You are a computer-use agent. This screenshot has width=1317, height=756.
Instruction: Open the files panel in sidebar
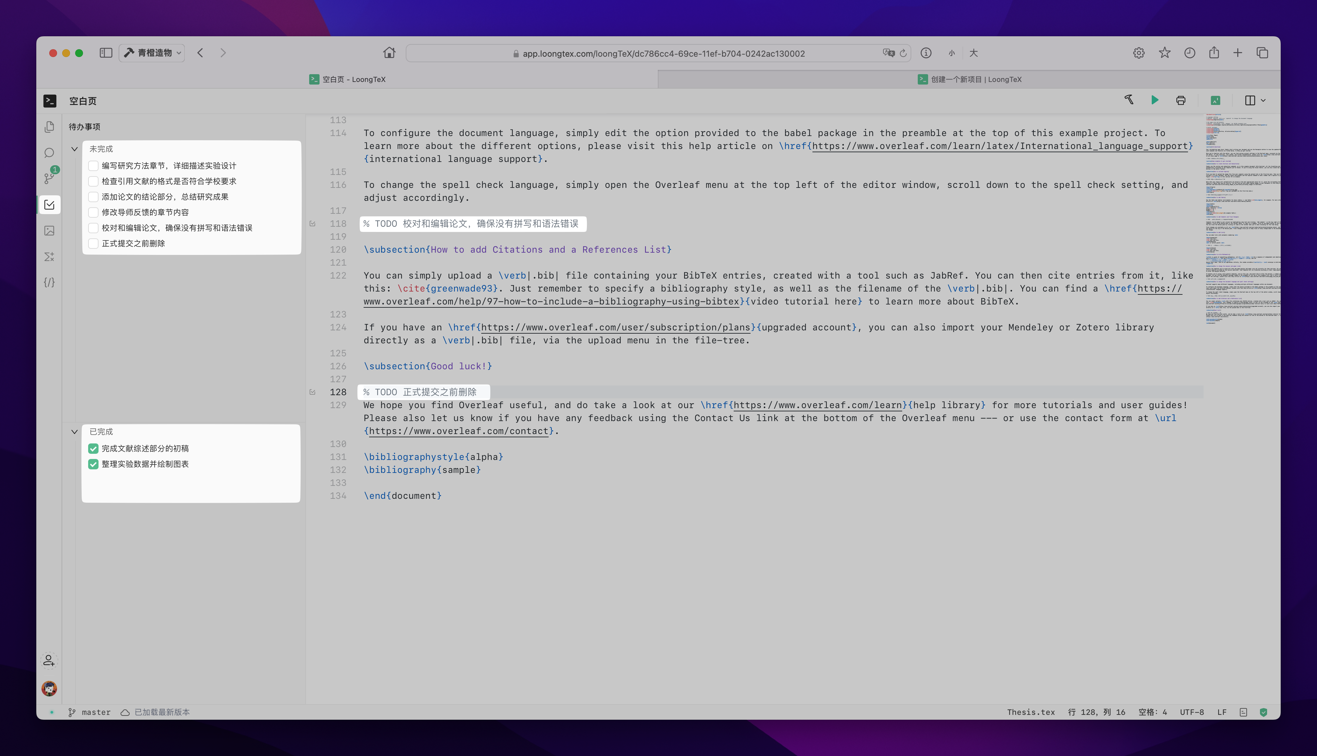[x=49, y=127]
